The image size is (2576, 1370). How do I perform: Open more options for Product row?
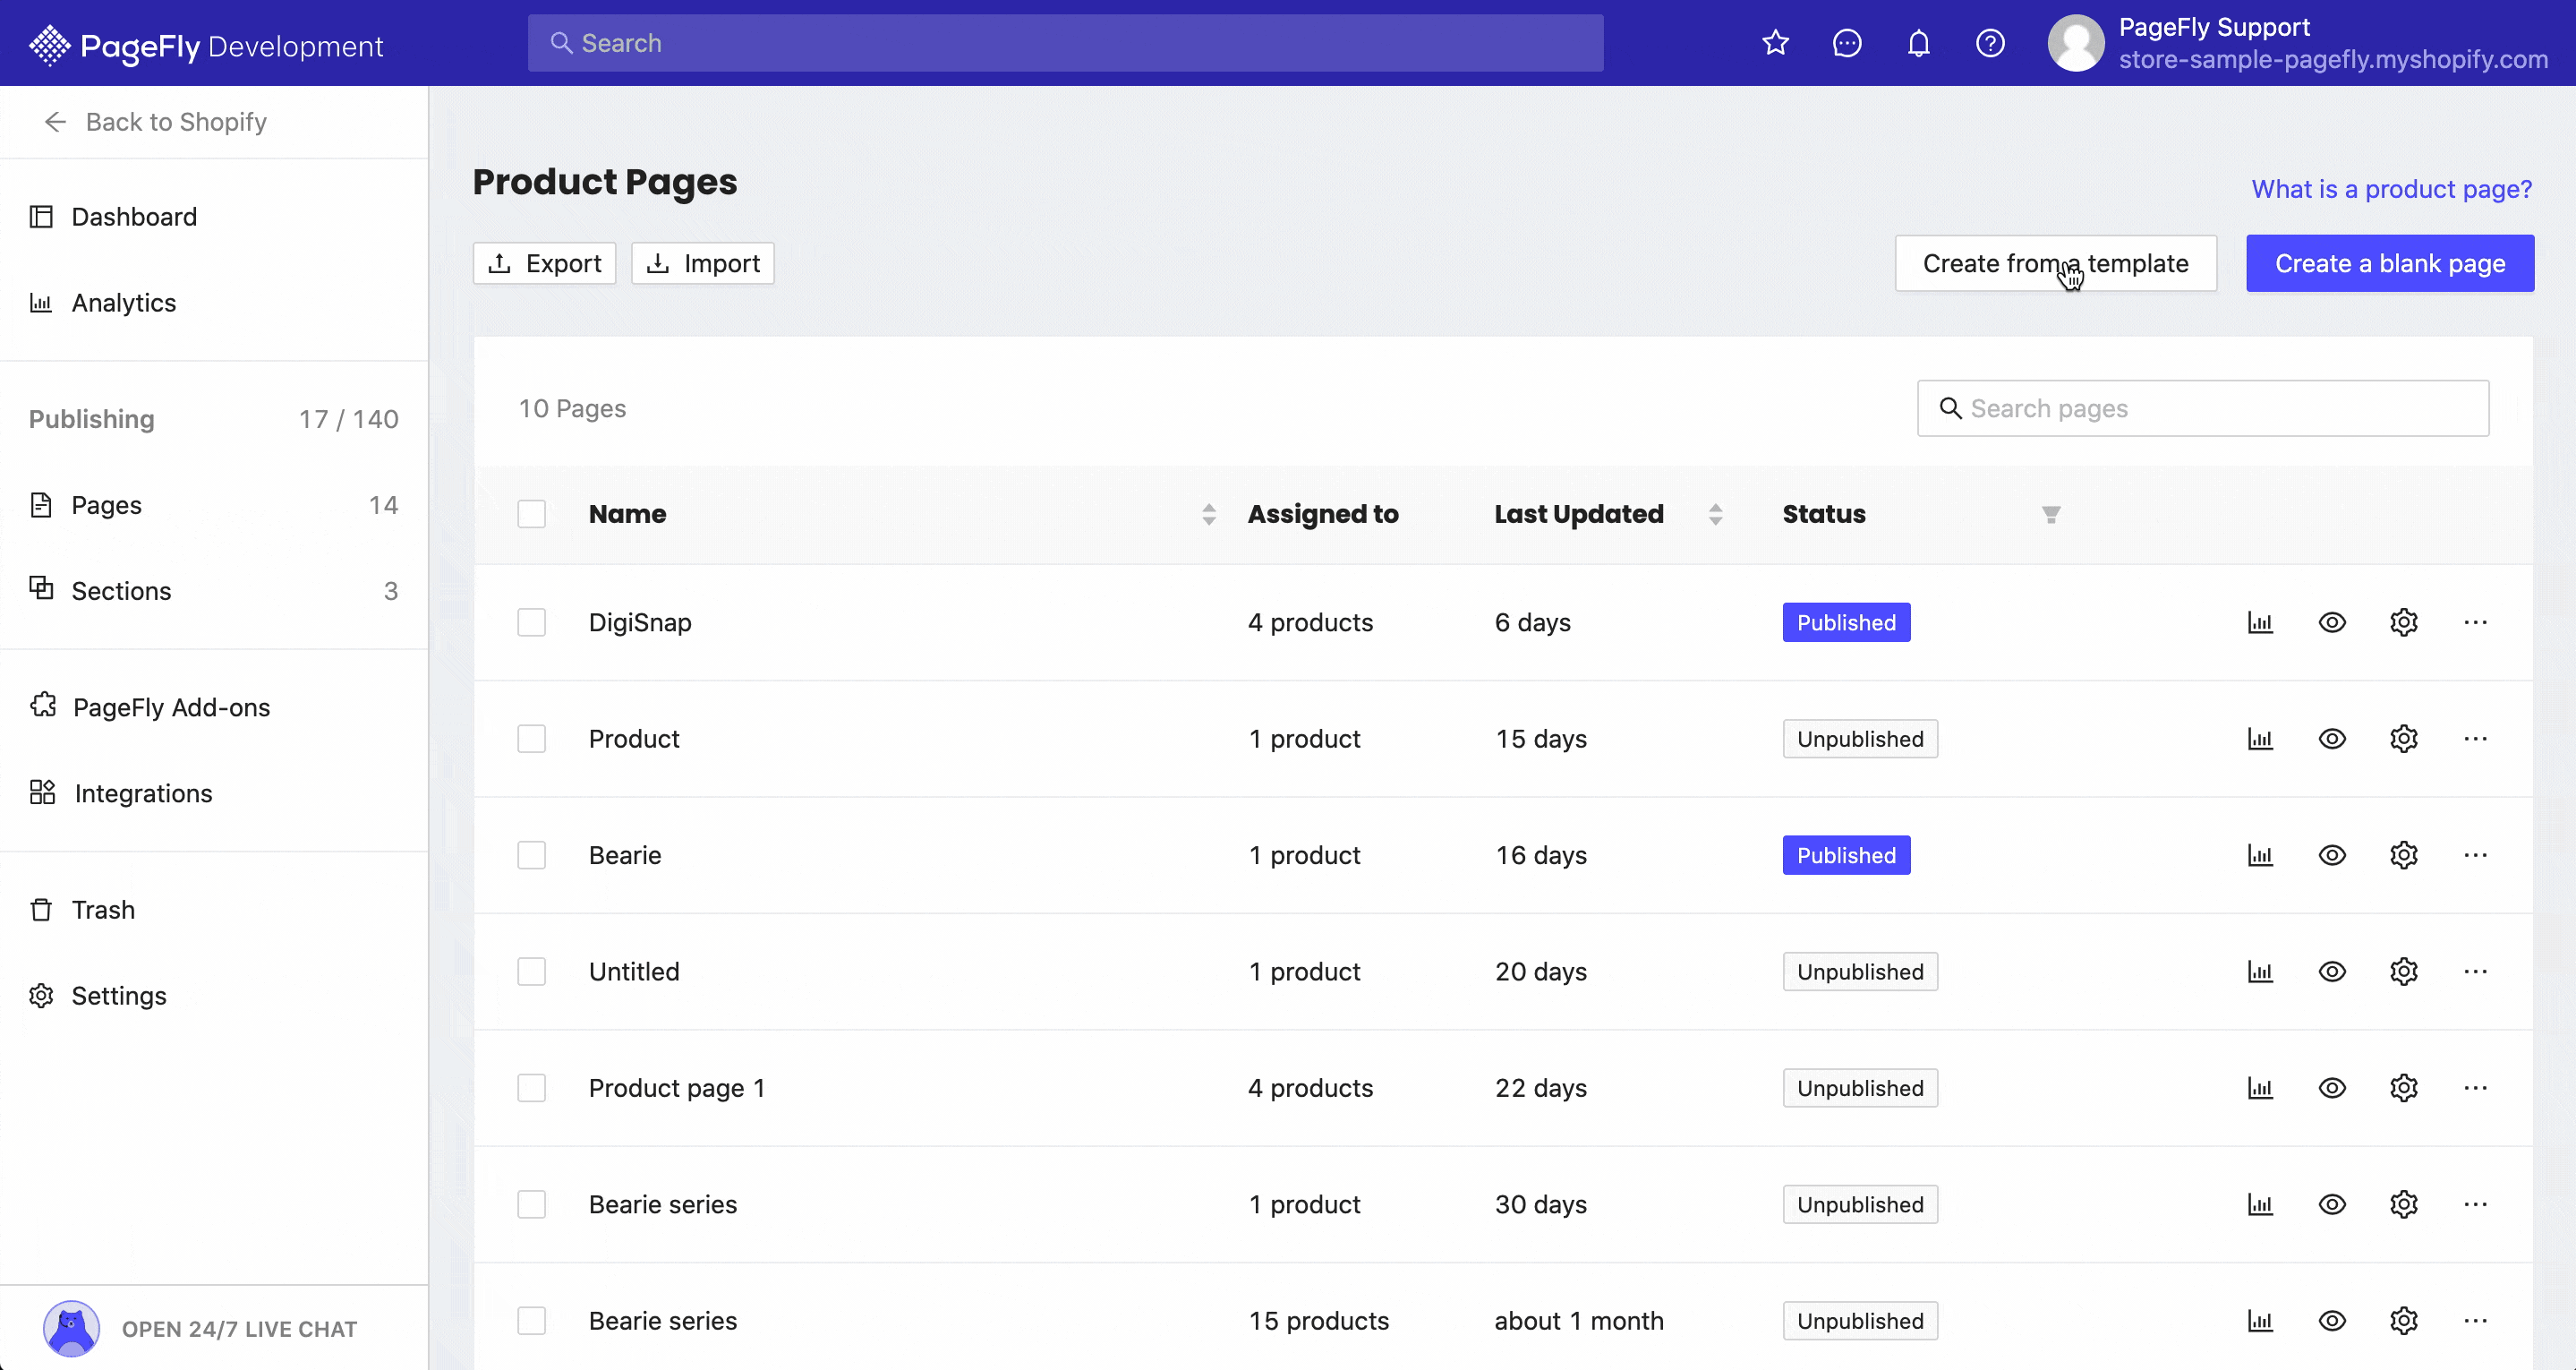2475,739
